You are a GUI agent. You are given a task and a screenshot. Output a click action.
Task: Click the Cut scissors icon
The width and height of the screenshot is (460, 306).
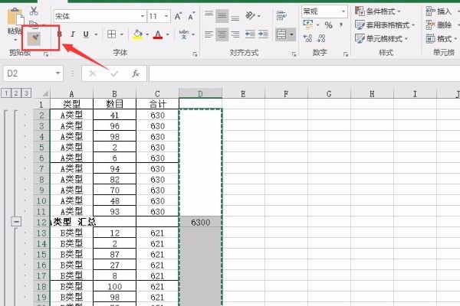pyautogui.click(x=34, y=11)
